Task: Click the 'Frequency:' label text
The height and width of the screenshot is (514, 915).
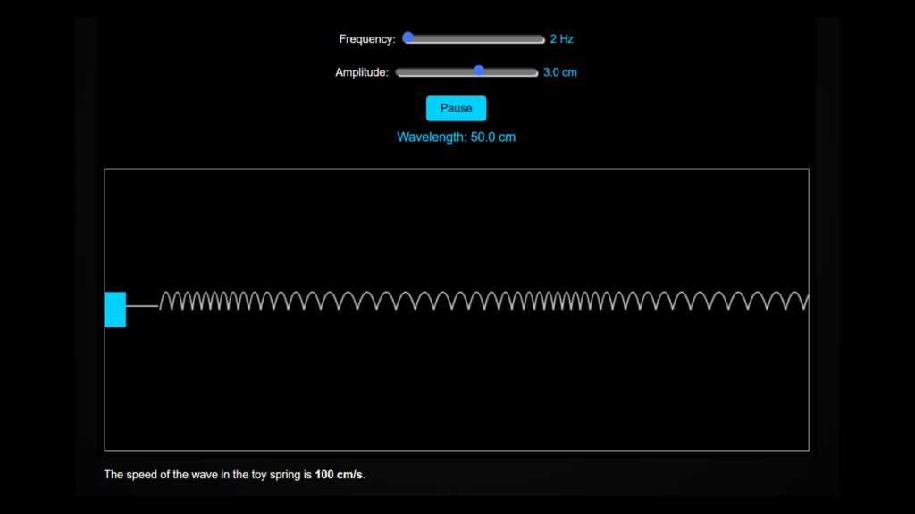Action: click(x=367, y=38)
